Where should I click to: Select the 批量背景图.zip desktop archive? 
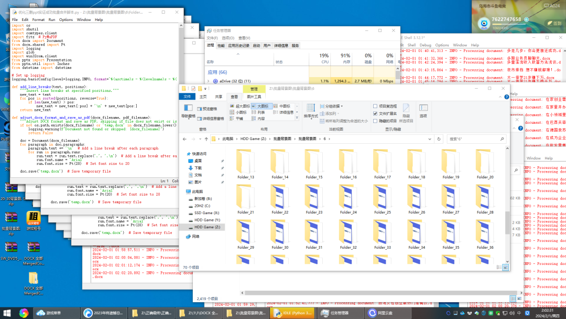pyautogui.click(x=11, y=224)
